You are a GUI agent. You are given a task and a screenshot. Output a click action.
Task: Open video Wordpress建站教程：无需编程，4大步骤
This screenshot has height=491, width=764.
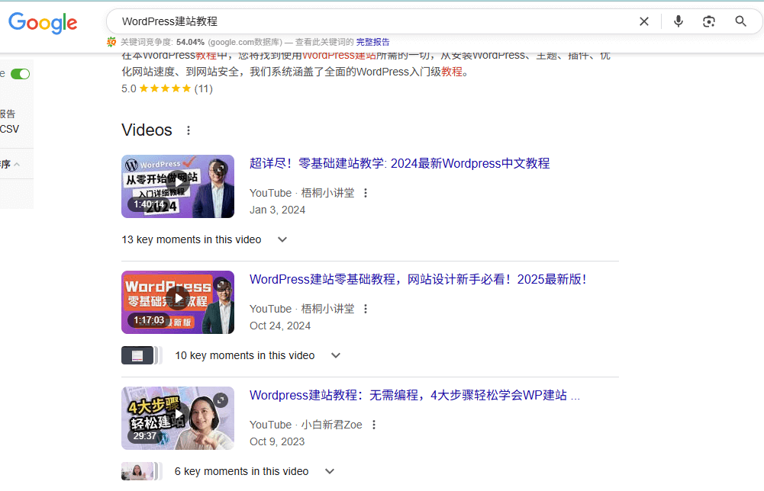[414, 395]
